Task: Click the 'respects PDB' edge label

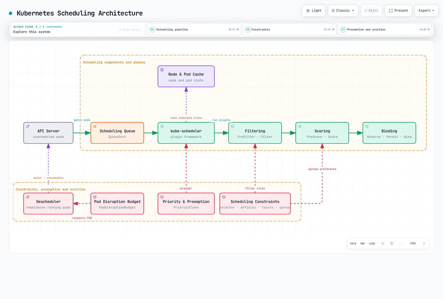Action: pos(82,218)
